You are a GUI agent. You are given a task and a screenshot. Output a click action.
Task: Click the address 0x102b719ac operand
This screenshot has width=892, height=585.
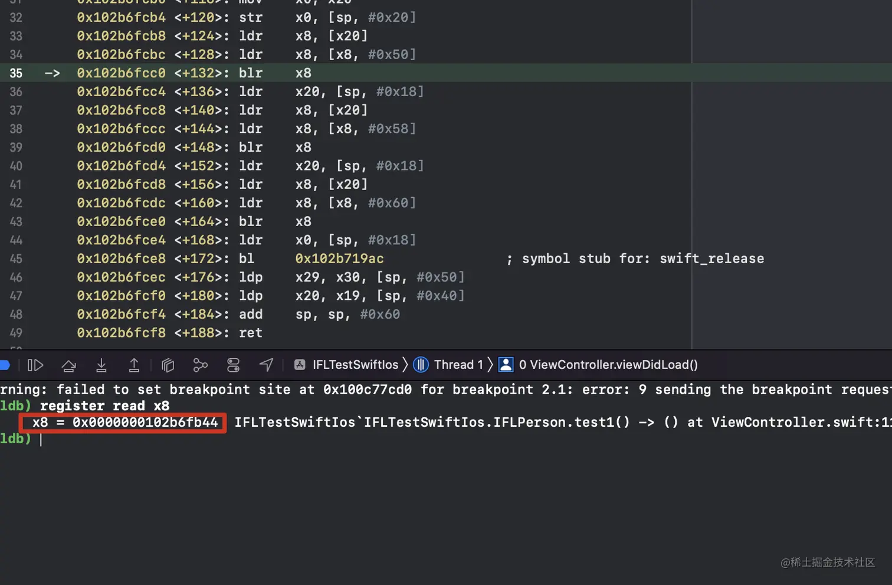(339, 259)
